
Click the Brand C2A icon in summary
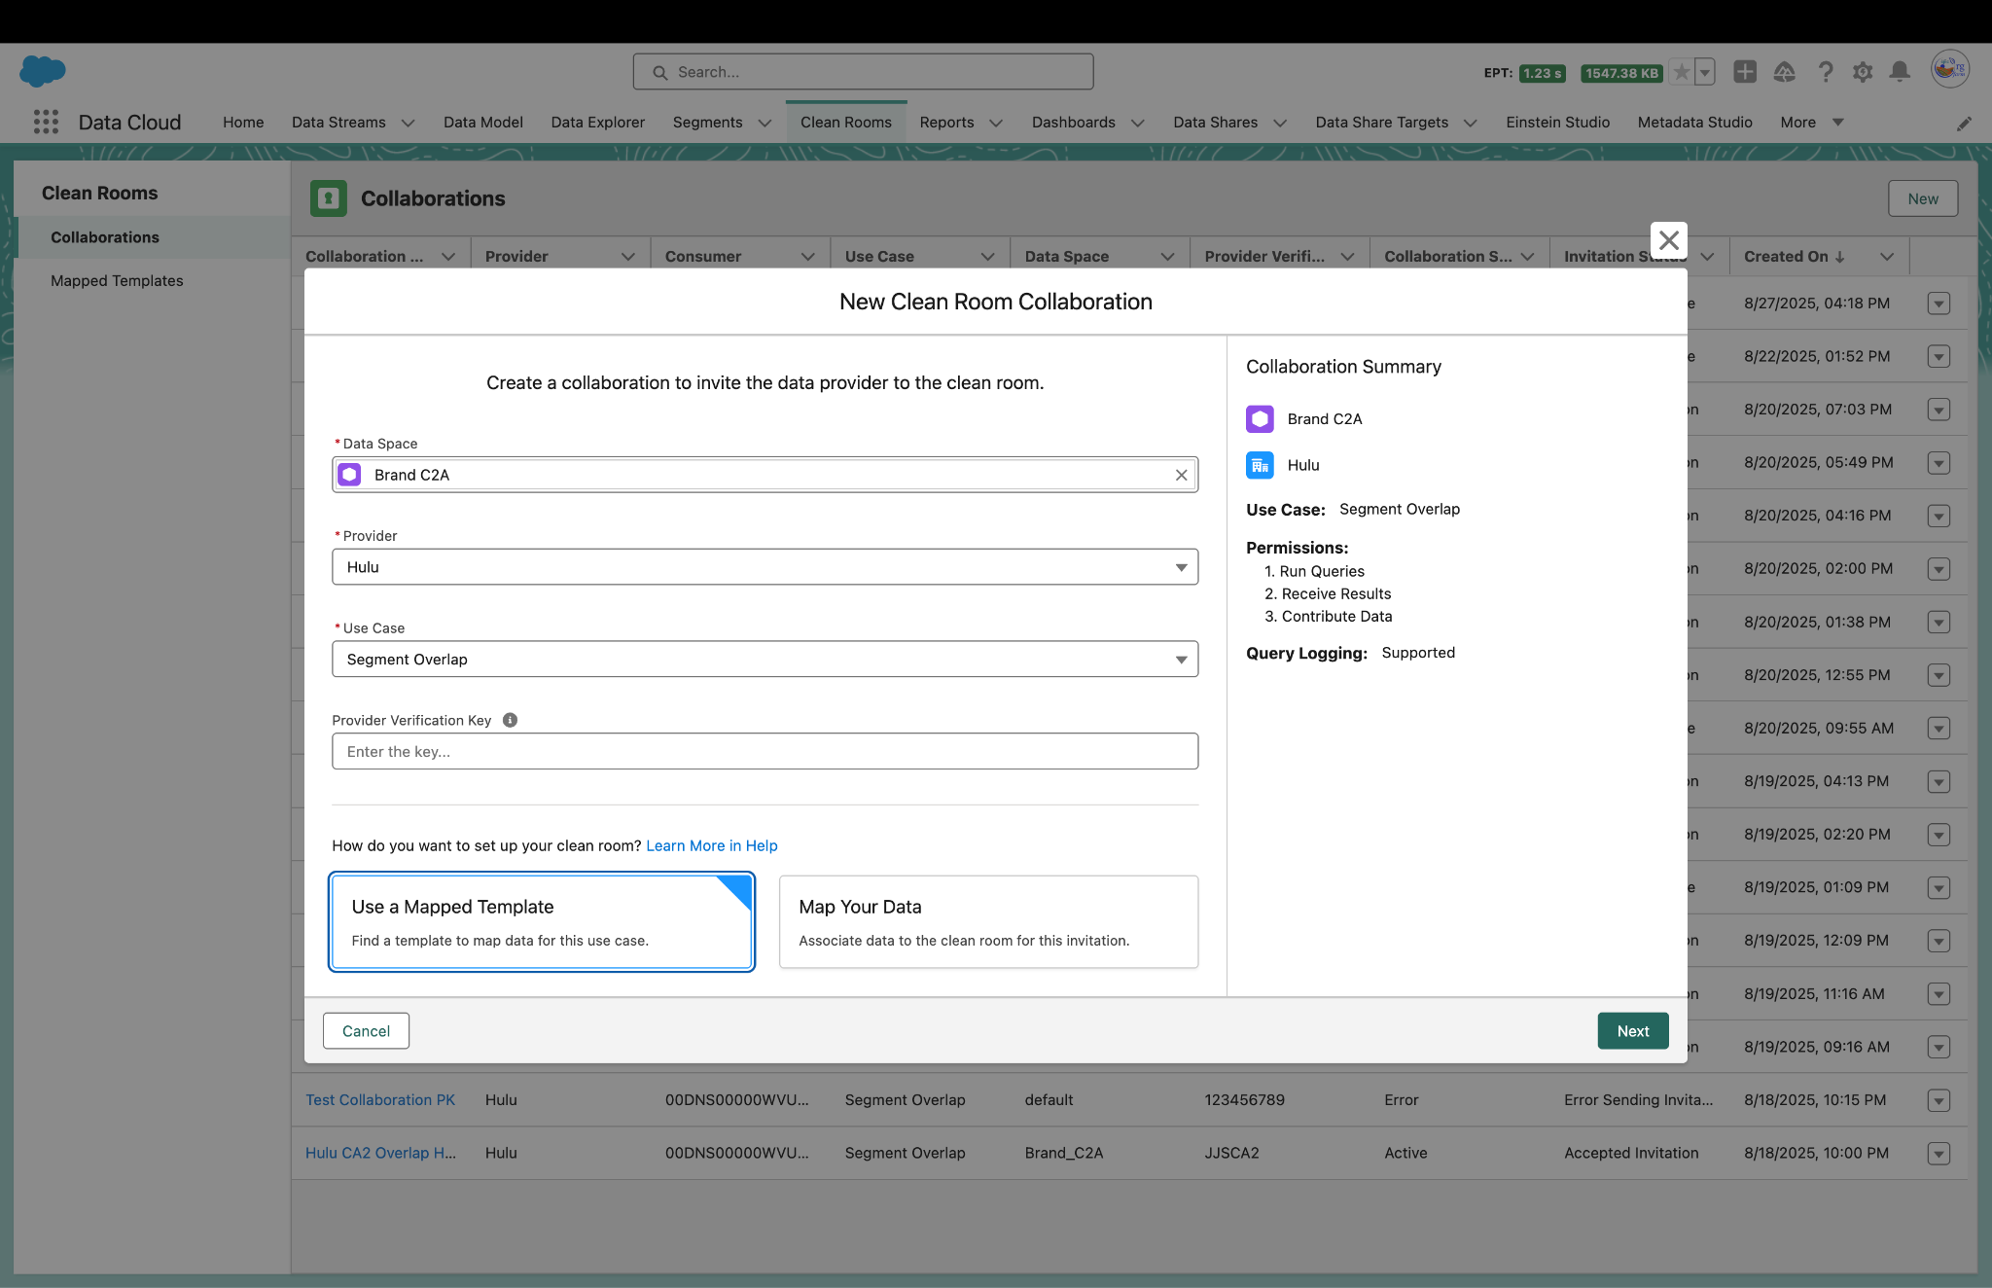[1260, 419]
